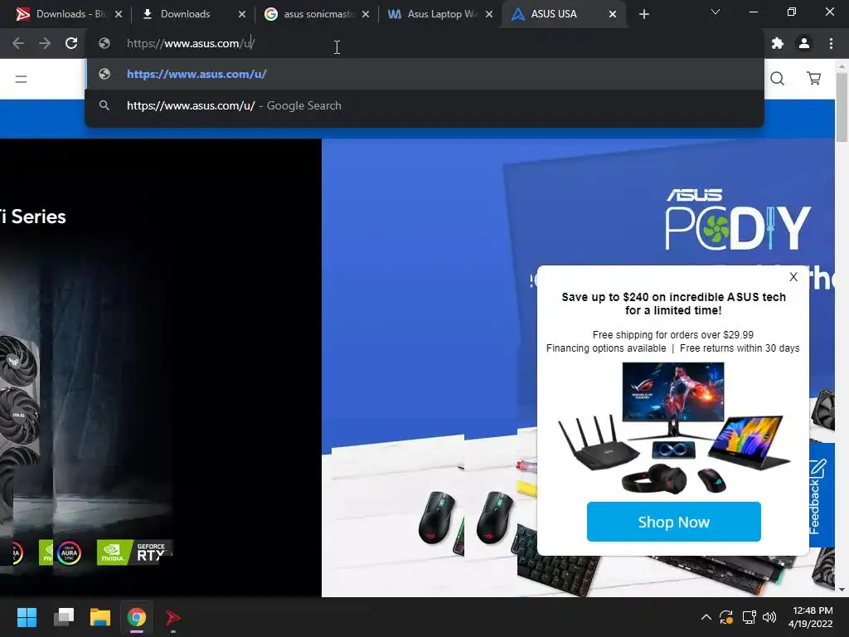Show hidden system tray icons
The height and width of the screenshot is (637, 849).
pyautogui.click(x=706, y=617)
